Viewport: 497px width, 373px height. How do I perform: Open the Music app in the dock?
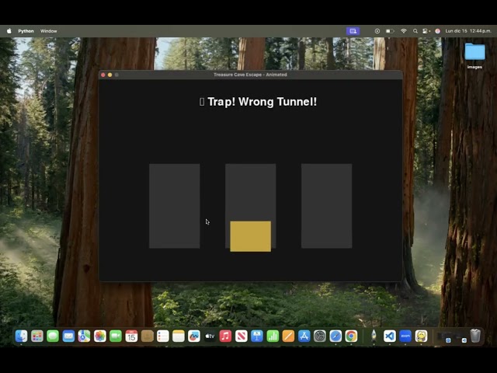tap(225, 336)
